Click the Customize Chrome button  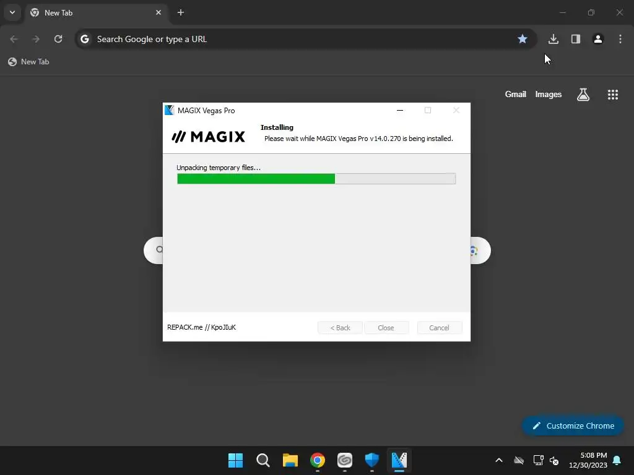click(573, 426)
